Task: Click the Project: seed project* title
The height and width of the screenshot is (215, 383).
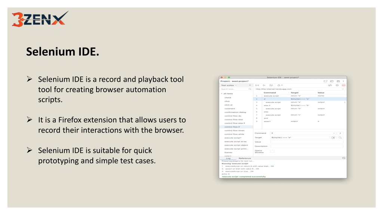Action: pos(235,81)
